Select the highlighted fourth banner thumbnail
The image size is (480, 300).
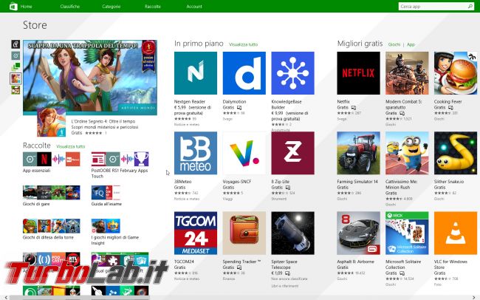pos(16,78)
